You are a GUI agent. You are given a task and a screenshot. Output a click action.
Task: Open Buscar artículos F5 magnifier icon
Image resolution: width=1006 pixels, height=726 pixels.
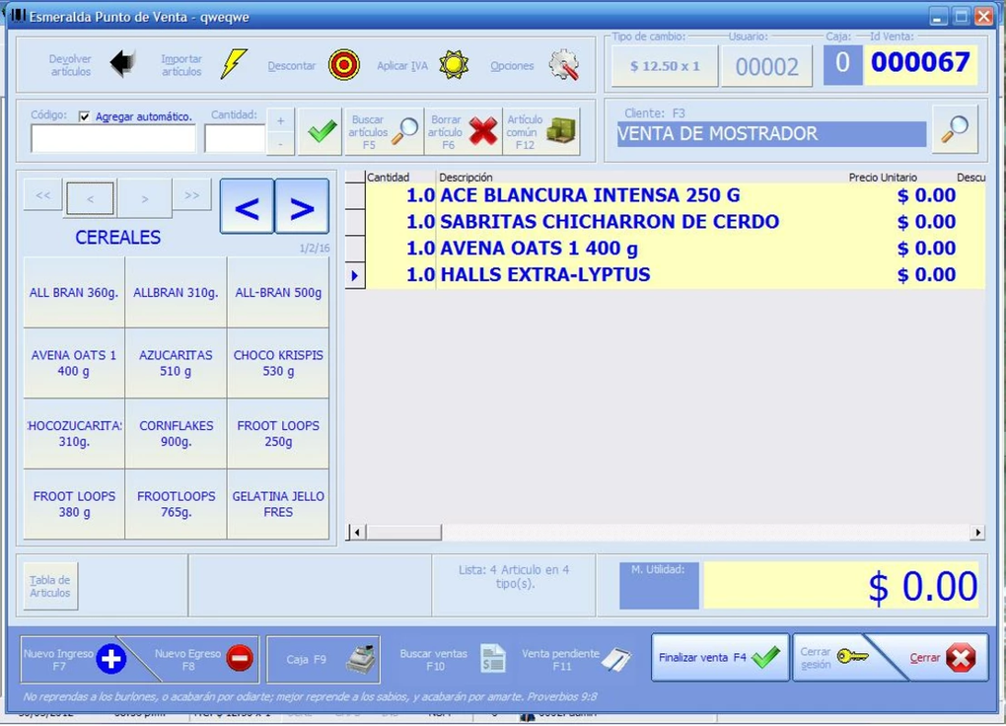tap(406, 129)
